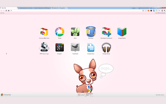166x104 pixels.
Task: Go to the previous apps page arrow
Action: point(6,54)
